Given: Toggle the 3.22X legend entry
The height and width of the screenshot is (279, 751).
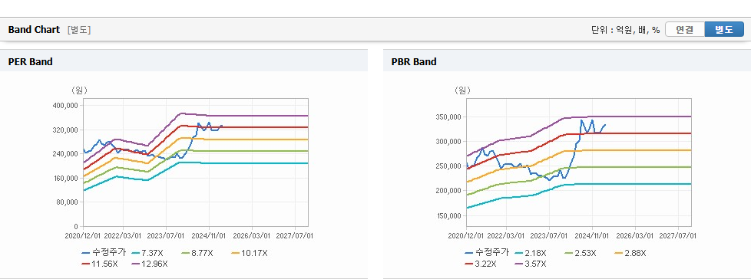Looking at the screenshot, I should (481, 264).
